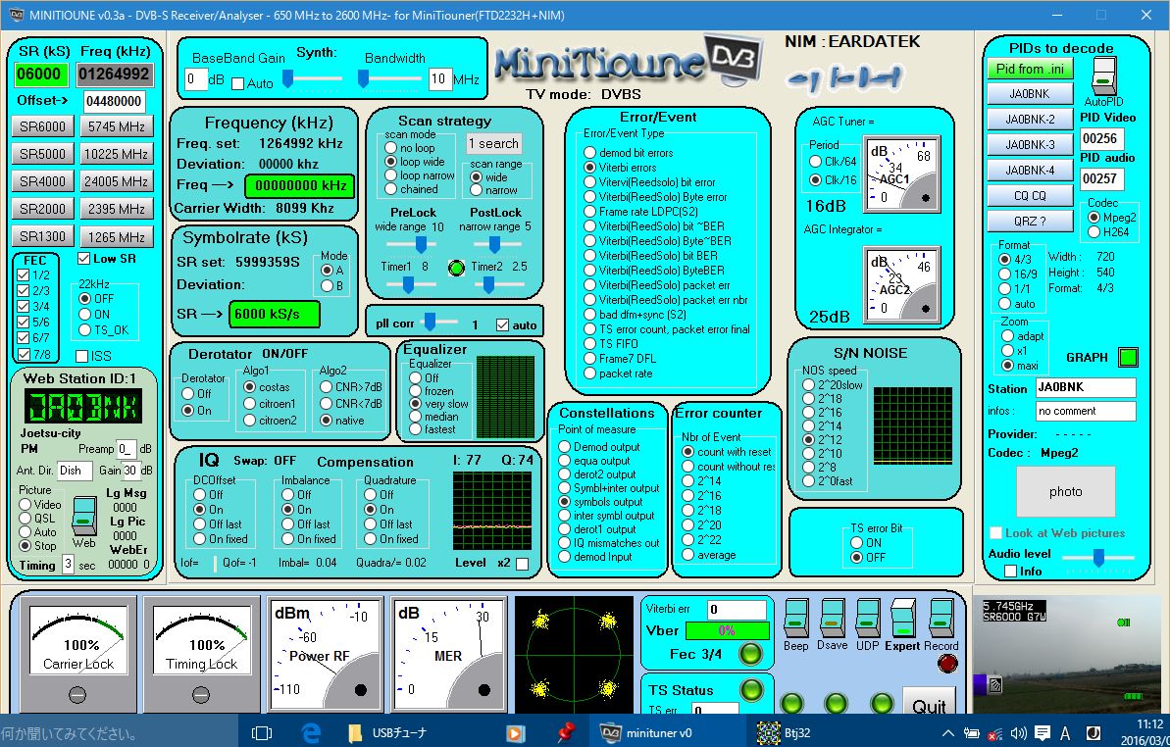Click the Timing Lock meter
This screenshot has height=747, width=1170.
click(201, 653)
